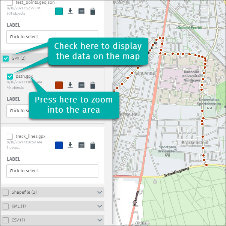Screen dimensions: 226x226
Task: Zoom to the test_points.geojson layer name
Action: pyautogui.click(x=35, y=2)
